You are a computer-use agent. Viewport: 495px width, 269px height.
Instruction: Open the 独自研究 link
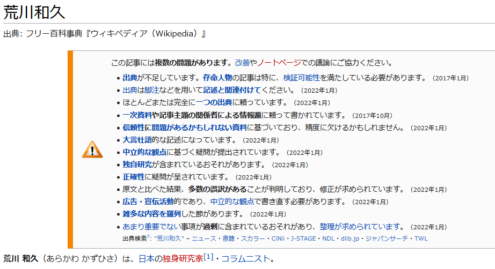tap(137, 165)
